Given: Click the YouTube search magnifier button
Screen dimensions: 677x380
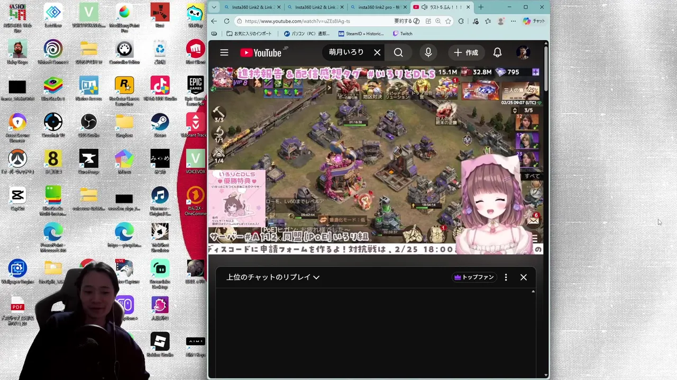Looking at the screenshot, I should (398, 52).
